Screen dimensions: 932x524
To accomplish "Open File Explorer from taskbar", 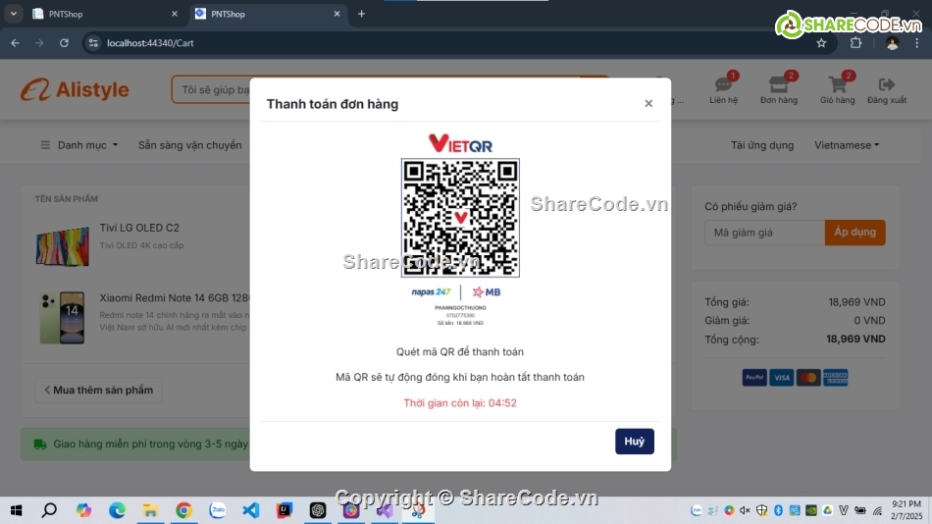I will [x=150, y=510].
